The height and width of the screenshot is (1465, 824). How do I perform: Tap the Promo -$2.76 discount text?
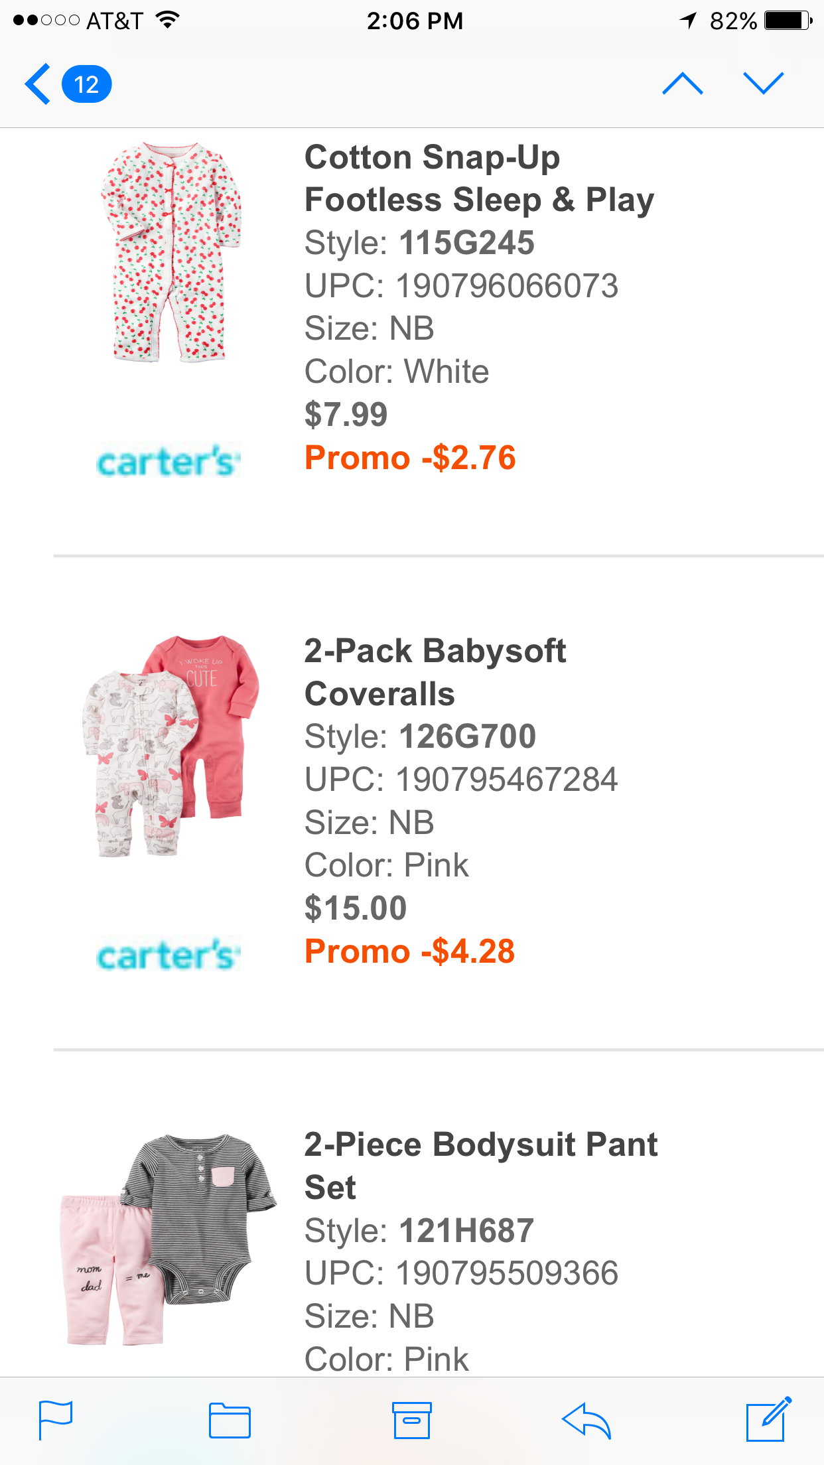pos(410,458)
